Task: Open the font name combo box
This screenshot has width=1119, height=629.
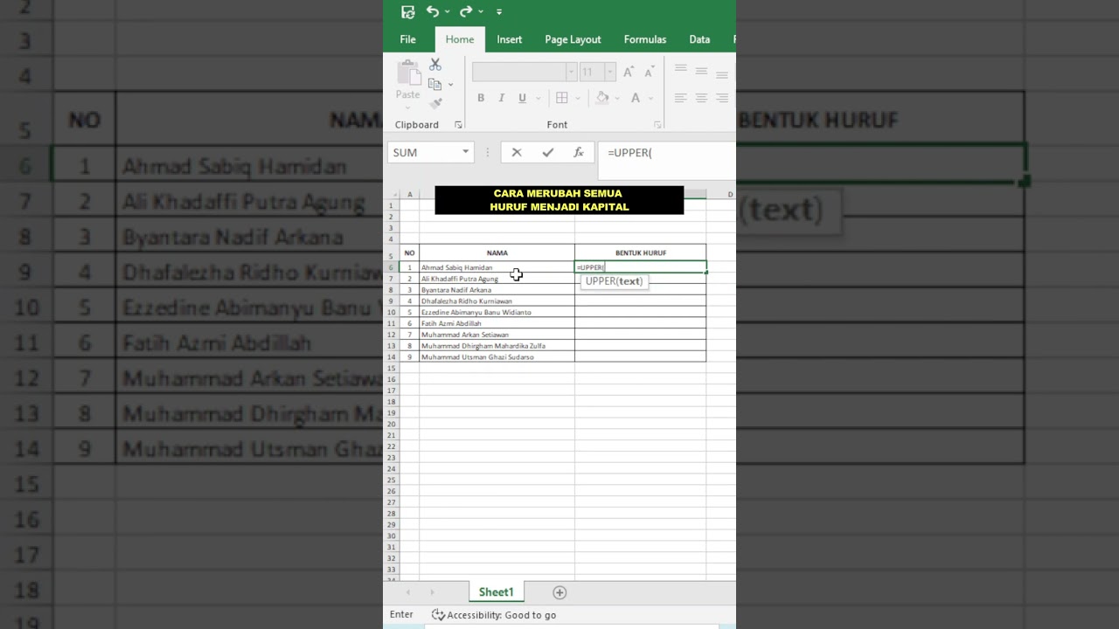Action: [x=525, y=72]
